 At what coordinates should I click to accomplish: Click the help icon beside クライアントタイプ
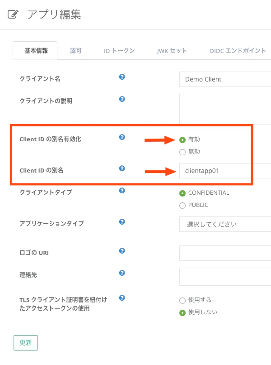[x=121, y=191]
